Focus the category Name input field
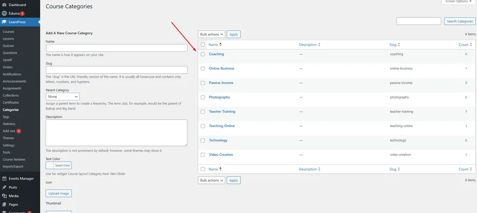The width and height of the screenshot is (477, 213). (117, 48)
